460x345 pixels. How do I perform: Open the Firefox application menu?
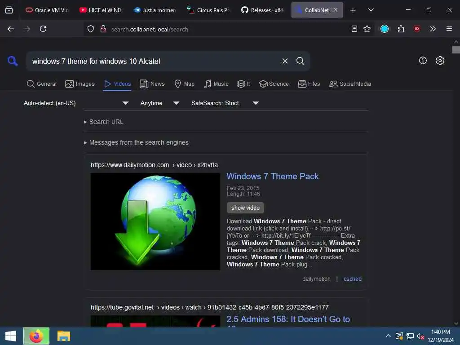coord(449,29)
